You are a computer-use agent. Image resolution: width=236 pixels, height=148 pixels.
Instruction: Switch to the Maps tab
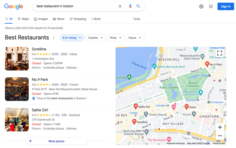coord(23,19)
